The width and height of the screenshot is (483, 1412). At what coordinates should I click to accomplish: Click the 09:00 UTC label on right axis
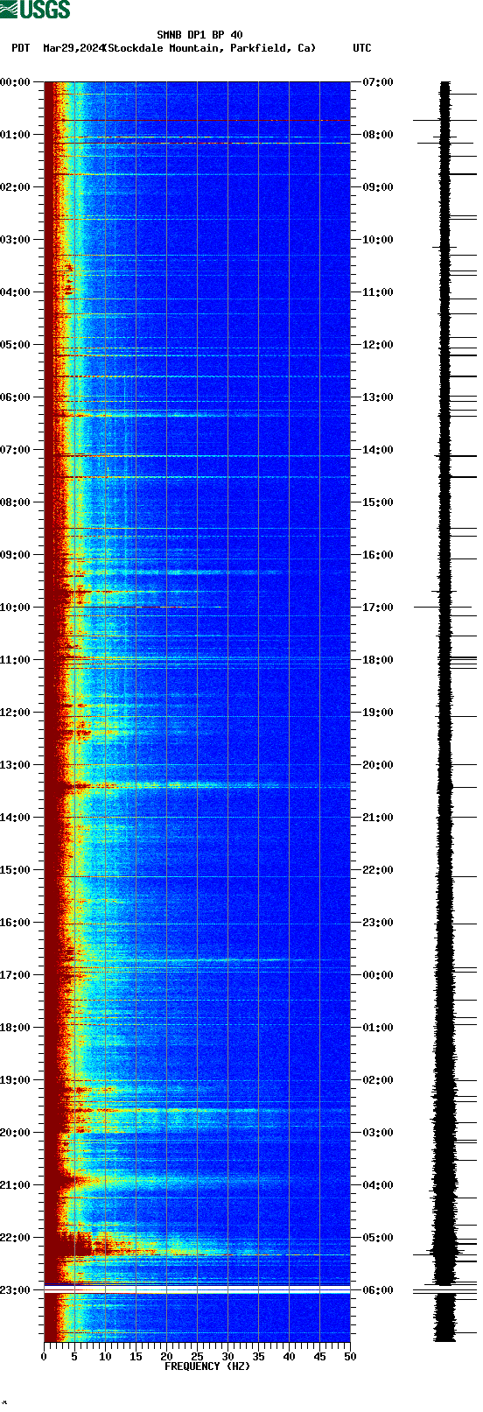378,187
